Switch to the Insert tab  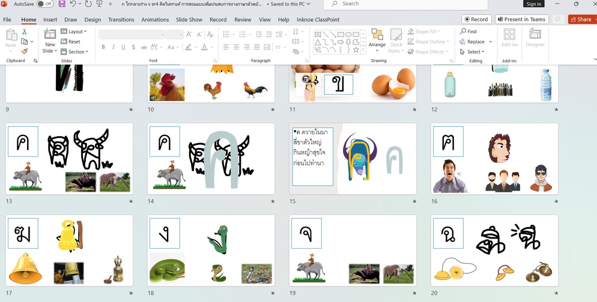pos(50,19)
